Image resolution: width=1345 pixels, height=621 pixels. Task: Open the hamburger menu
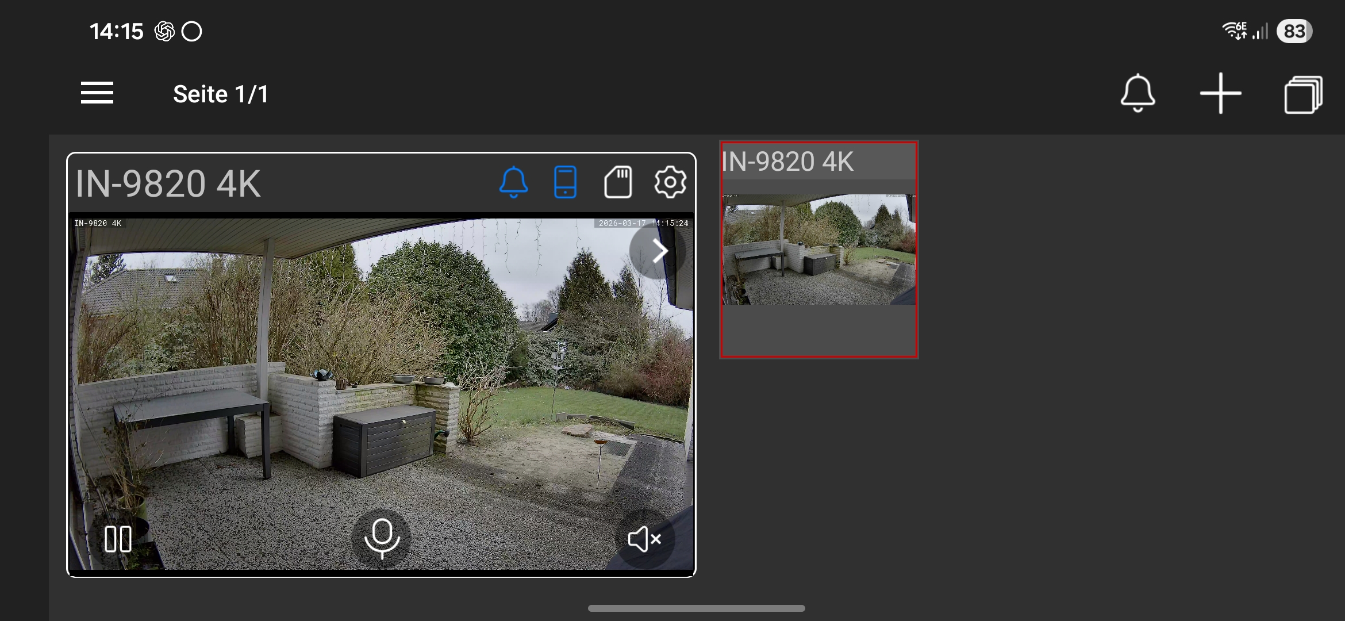[97, 93]
